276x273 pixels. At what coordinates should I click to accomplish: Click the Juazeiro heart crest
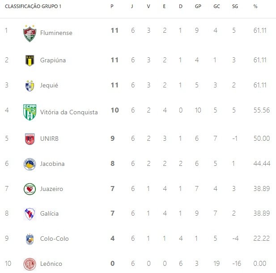(30, 189)
